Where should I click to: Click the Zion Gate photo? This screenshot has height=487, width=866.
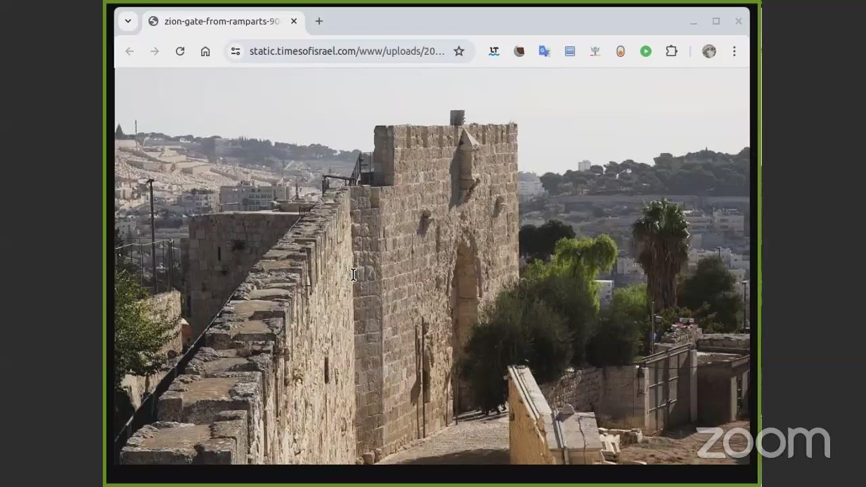coord(432,266)
